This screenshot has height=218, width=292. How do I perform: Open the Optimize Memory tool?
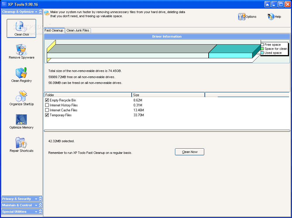[x=21, y=122]
